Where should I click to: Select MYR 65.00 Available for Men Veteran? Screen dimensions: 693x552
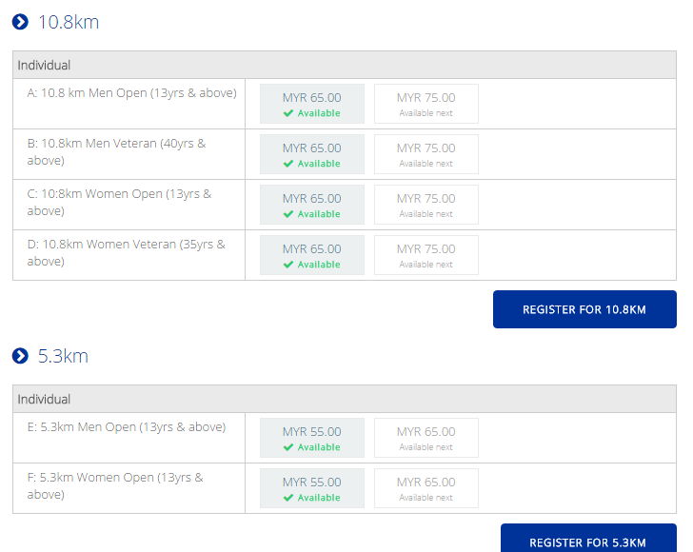[312, 154]
